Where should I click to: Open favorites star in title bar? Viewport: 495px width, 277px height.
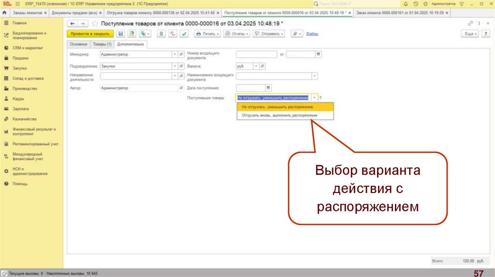coord(425,4)
